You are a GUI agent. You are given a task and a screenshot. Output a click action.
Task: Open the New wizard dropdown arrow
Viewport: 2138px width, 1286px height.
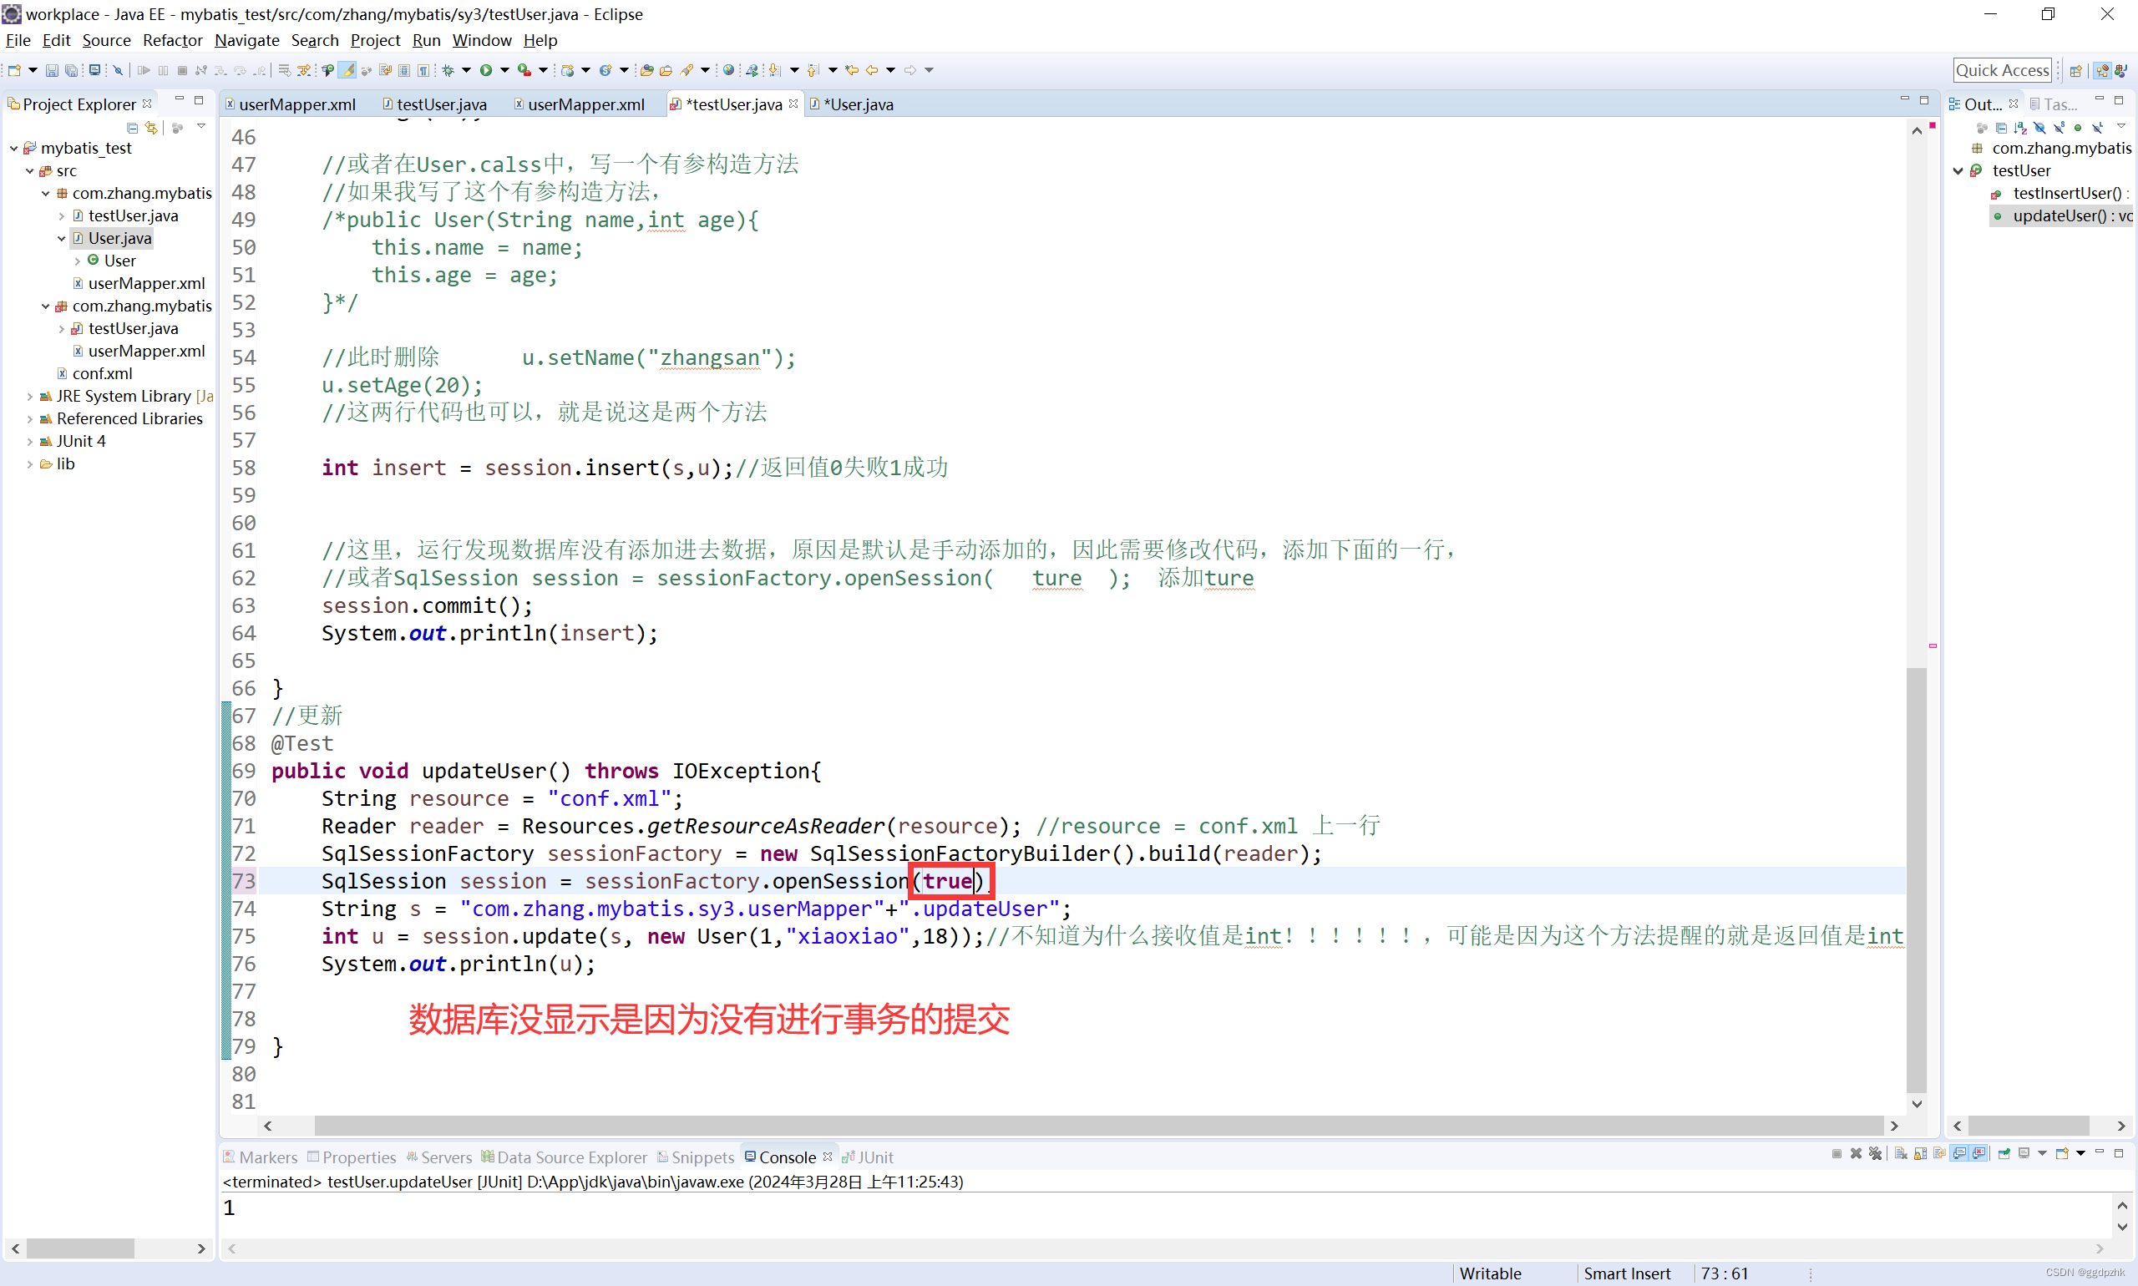click(x=33, y=70)
